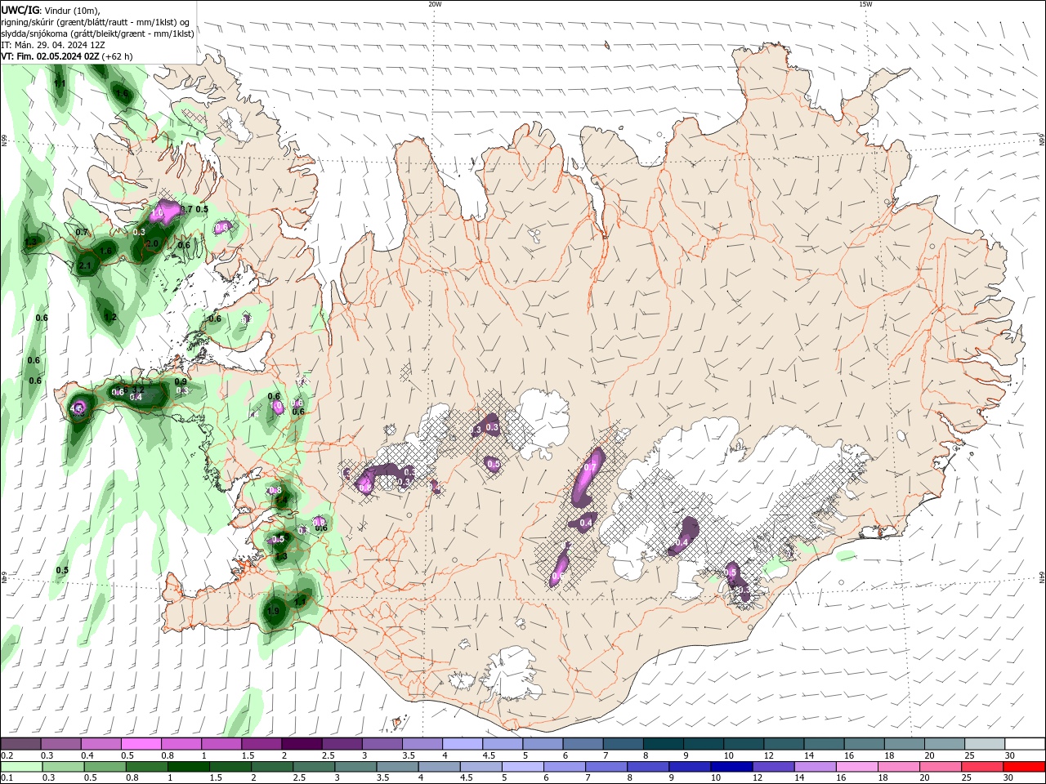This screenshot has height=784, width=1046.
Task: Click the 'slydda/snjókoma' snow legend description line
Action: (x=97, y=33)
